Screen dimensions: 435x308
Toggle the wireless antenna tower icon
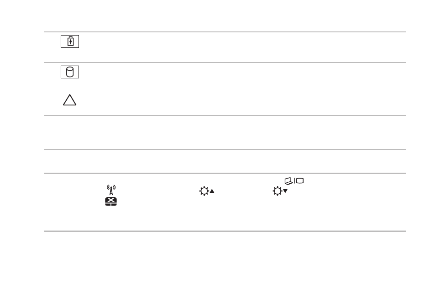(x=111, y=190)
